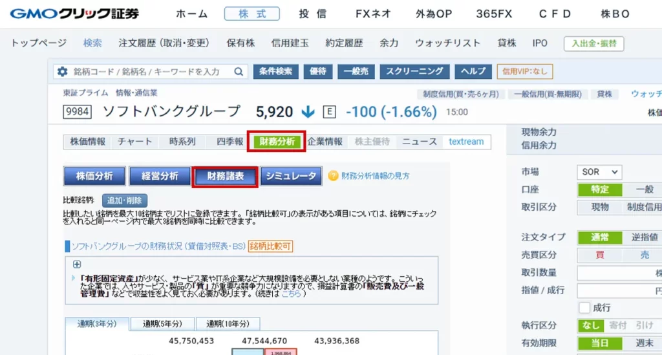Select the 通期(3年分) tab
This screenshot has height=355, width=662.
pos(97,324)
